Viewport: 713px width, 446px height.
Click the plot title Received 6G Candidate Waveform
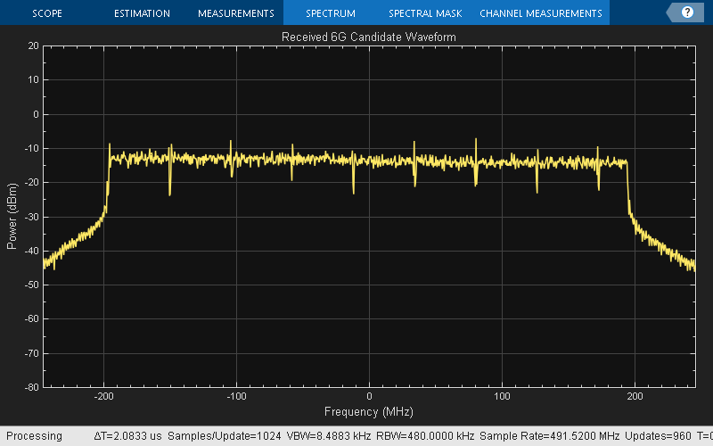pos(369,37)
